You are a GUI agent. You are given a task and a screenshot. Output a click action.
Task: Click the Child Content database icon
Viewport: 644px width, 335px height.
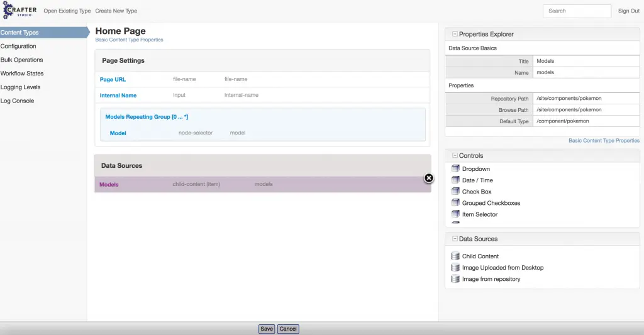[456, 256]
